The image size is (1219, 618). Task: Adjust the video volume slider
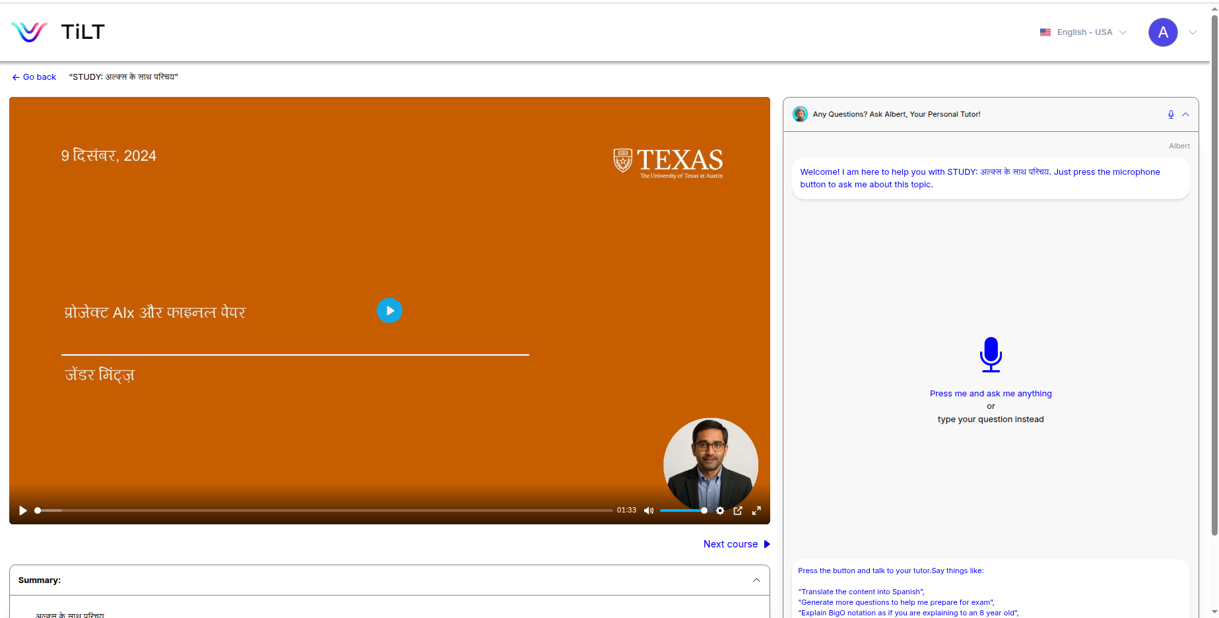tap(682, 510)
